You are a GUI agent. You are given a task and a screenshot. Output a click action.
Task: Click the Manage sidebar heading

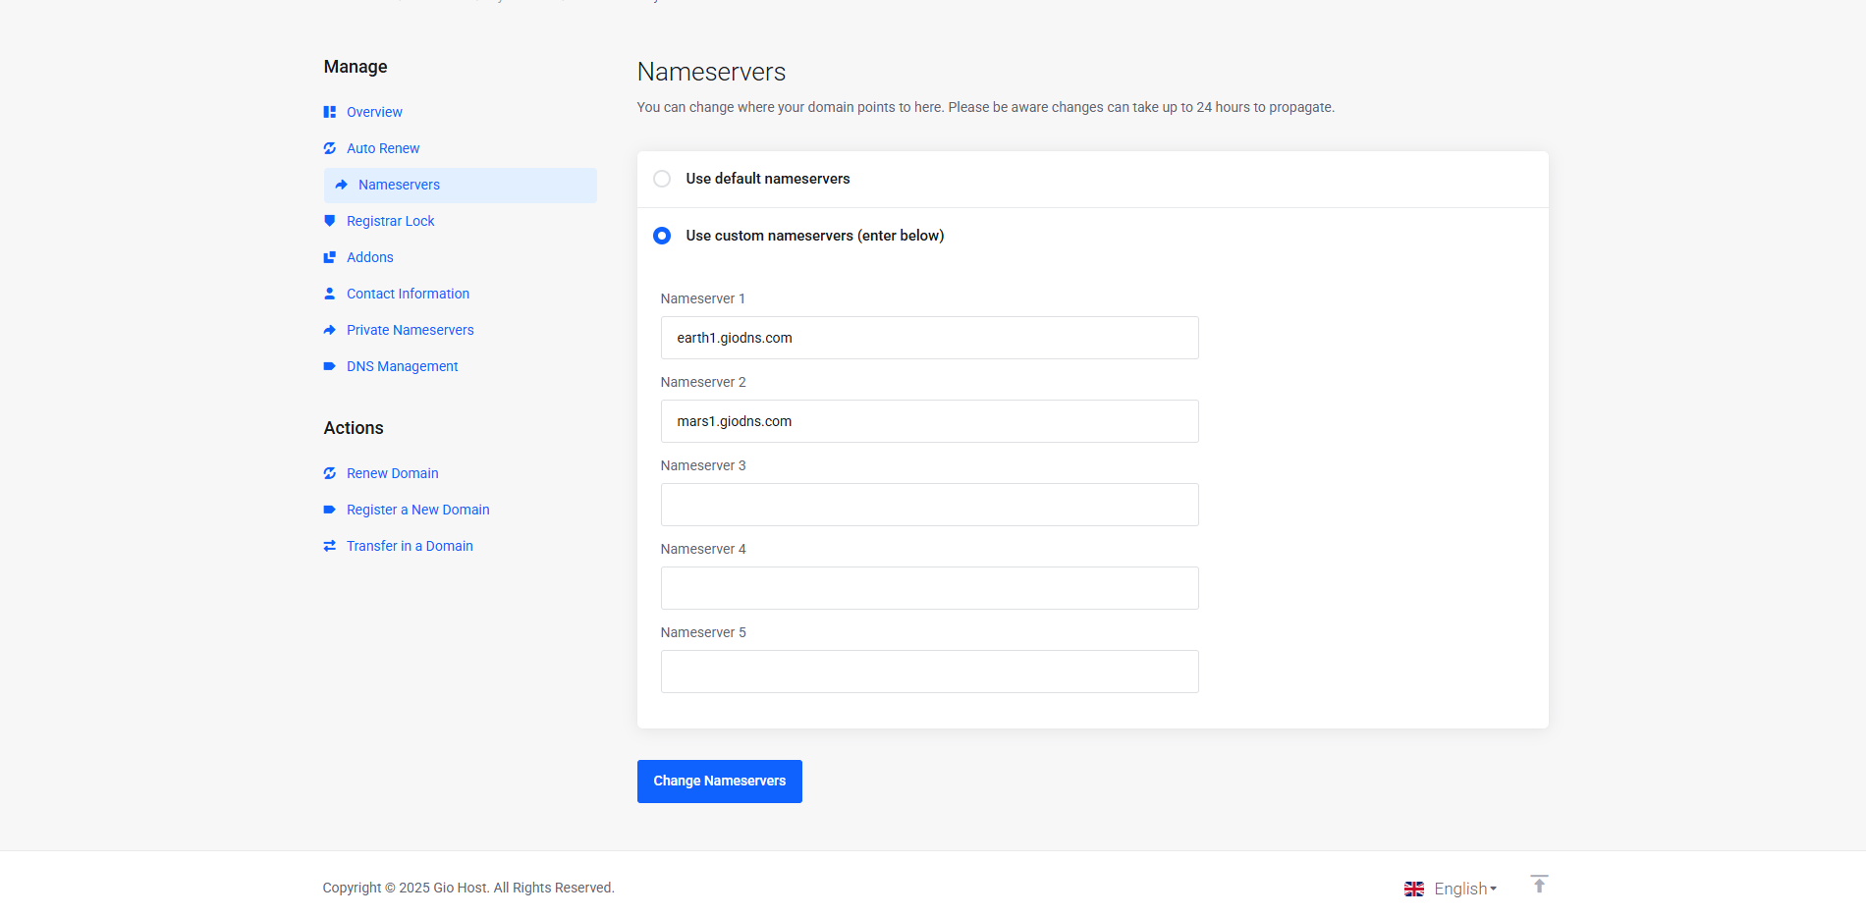click(x=356, y=67)
